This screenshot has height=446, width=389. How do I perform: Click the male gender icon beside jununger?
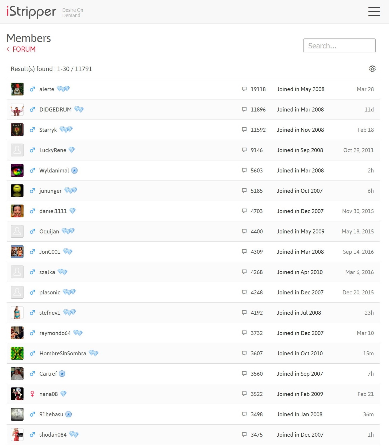click(32, 191)
